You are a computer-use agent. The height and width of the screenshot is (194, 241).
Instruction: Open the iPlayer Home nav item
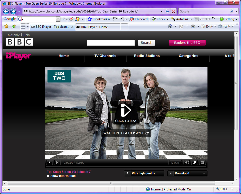(64, 56)
